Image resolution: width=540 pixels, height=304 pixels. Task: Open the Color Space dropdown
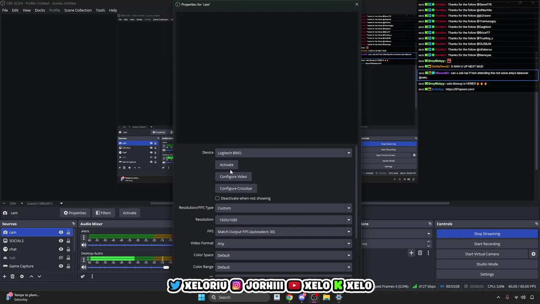point(284,255)
